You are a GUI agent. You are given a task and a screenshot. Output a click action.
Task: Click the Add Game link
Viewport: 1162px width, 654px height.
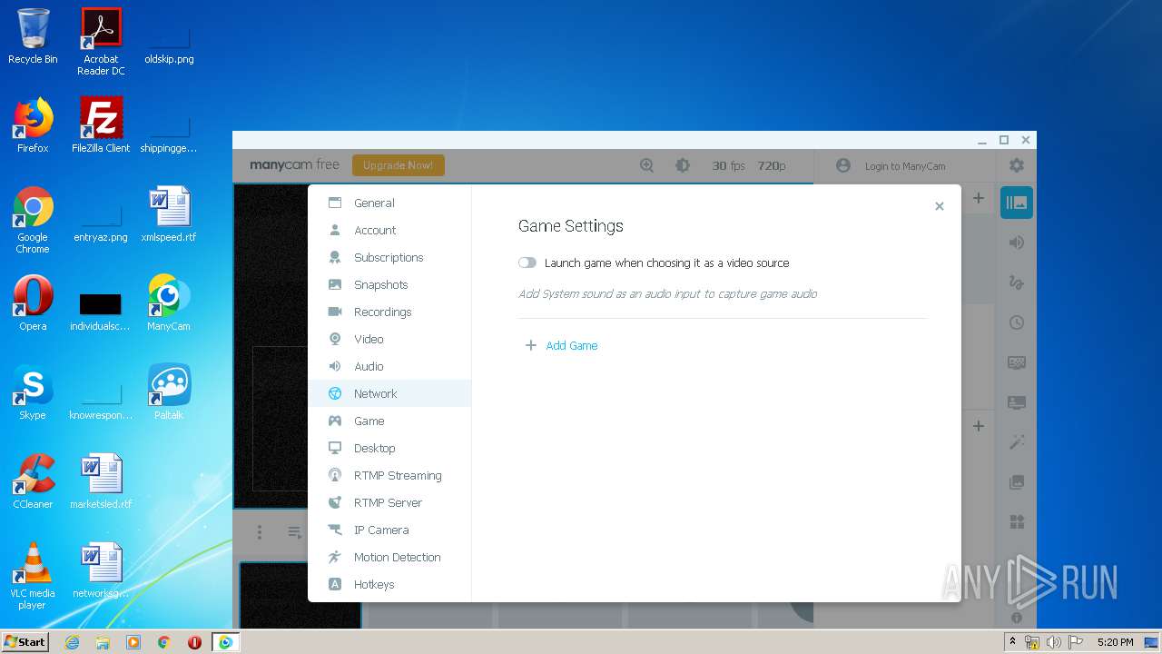tap(571, 345)
